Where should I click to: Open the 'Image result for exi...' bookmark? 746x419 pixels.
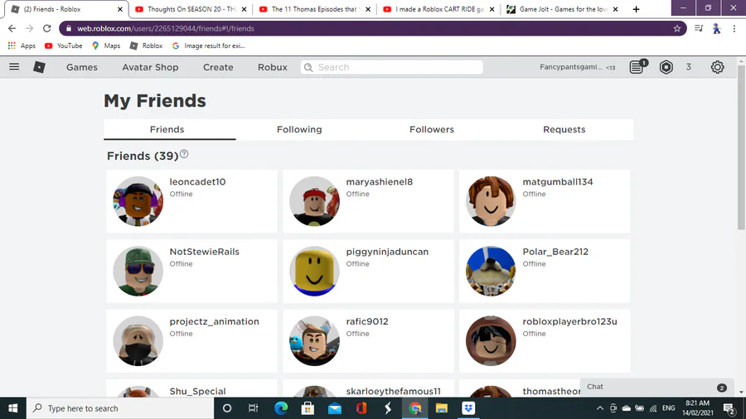(209, 46)
